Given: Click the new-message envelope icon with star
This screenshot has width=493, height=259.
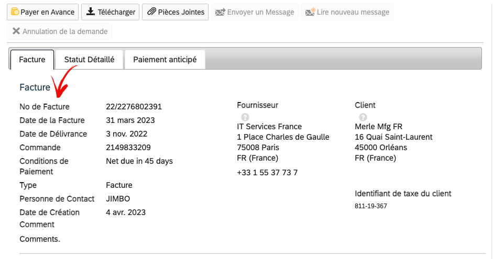Looking at the screenshot, I should click(310, 12).
